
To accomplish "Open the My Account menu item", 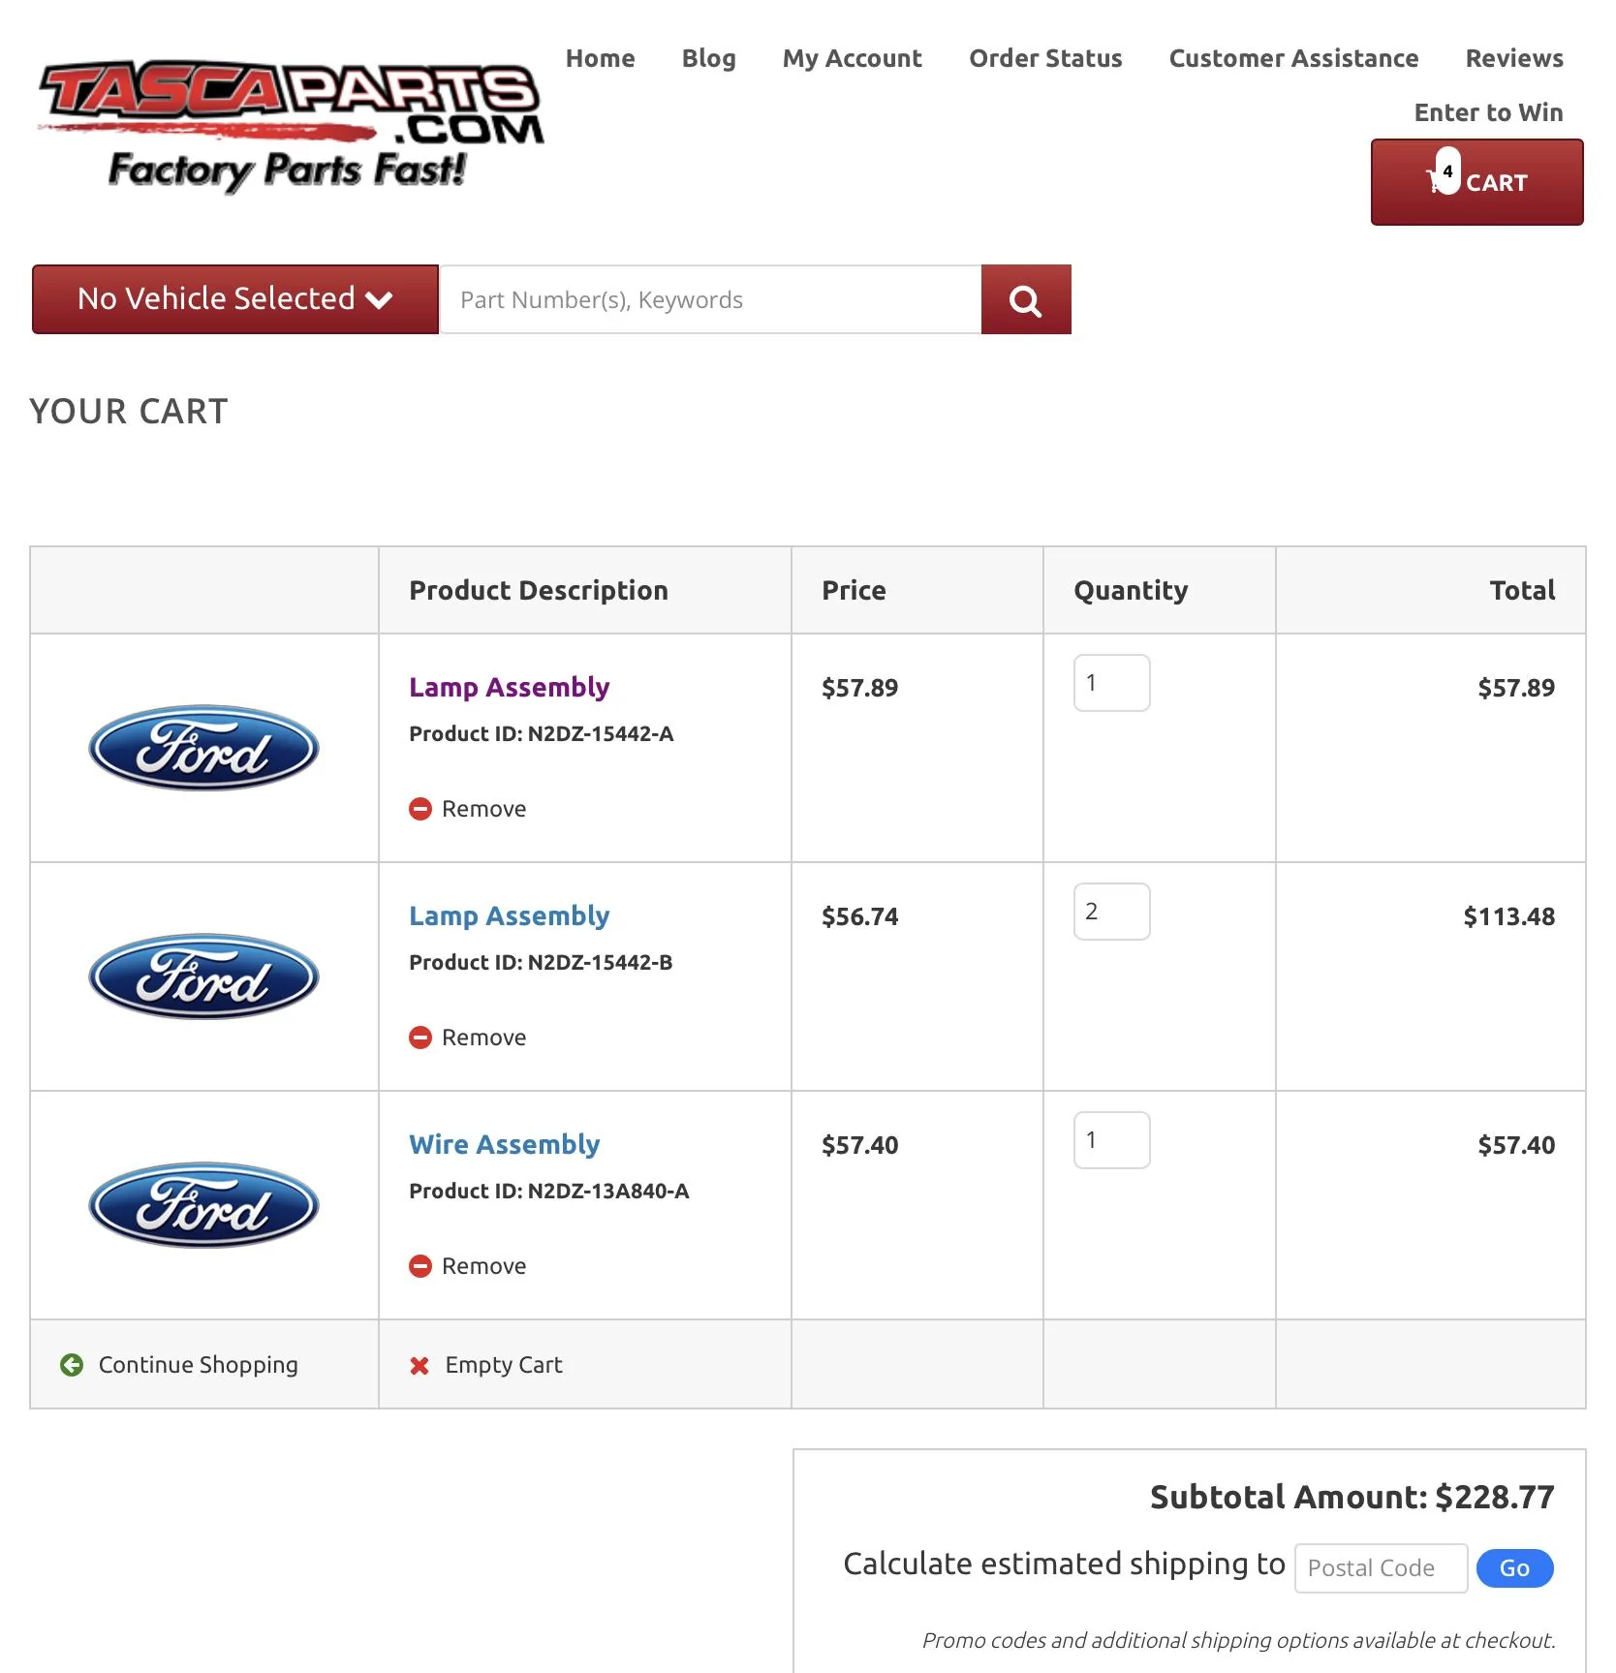I will [852, 58].
